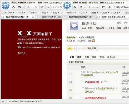Click the undo icon in left browser
129x104 pixels.
click(x=19, y=7)
